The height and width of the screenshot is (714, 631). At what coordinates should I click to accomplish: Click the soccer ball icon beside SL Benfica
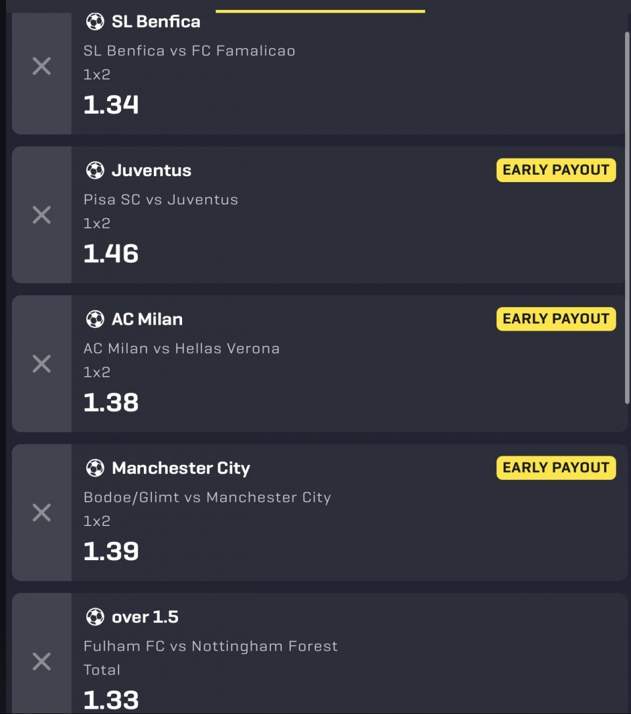[x=95, y=22]
